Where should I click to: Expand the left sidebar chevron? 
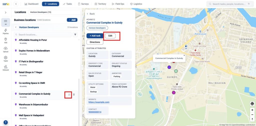[x=6, y=12]
